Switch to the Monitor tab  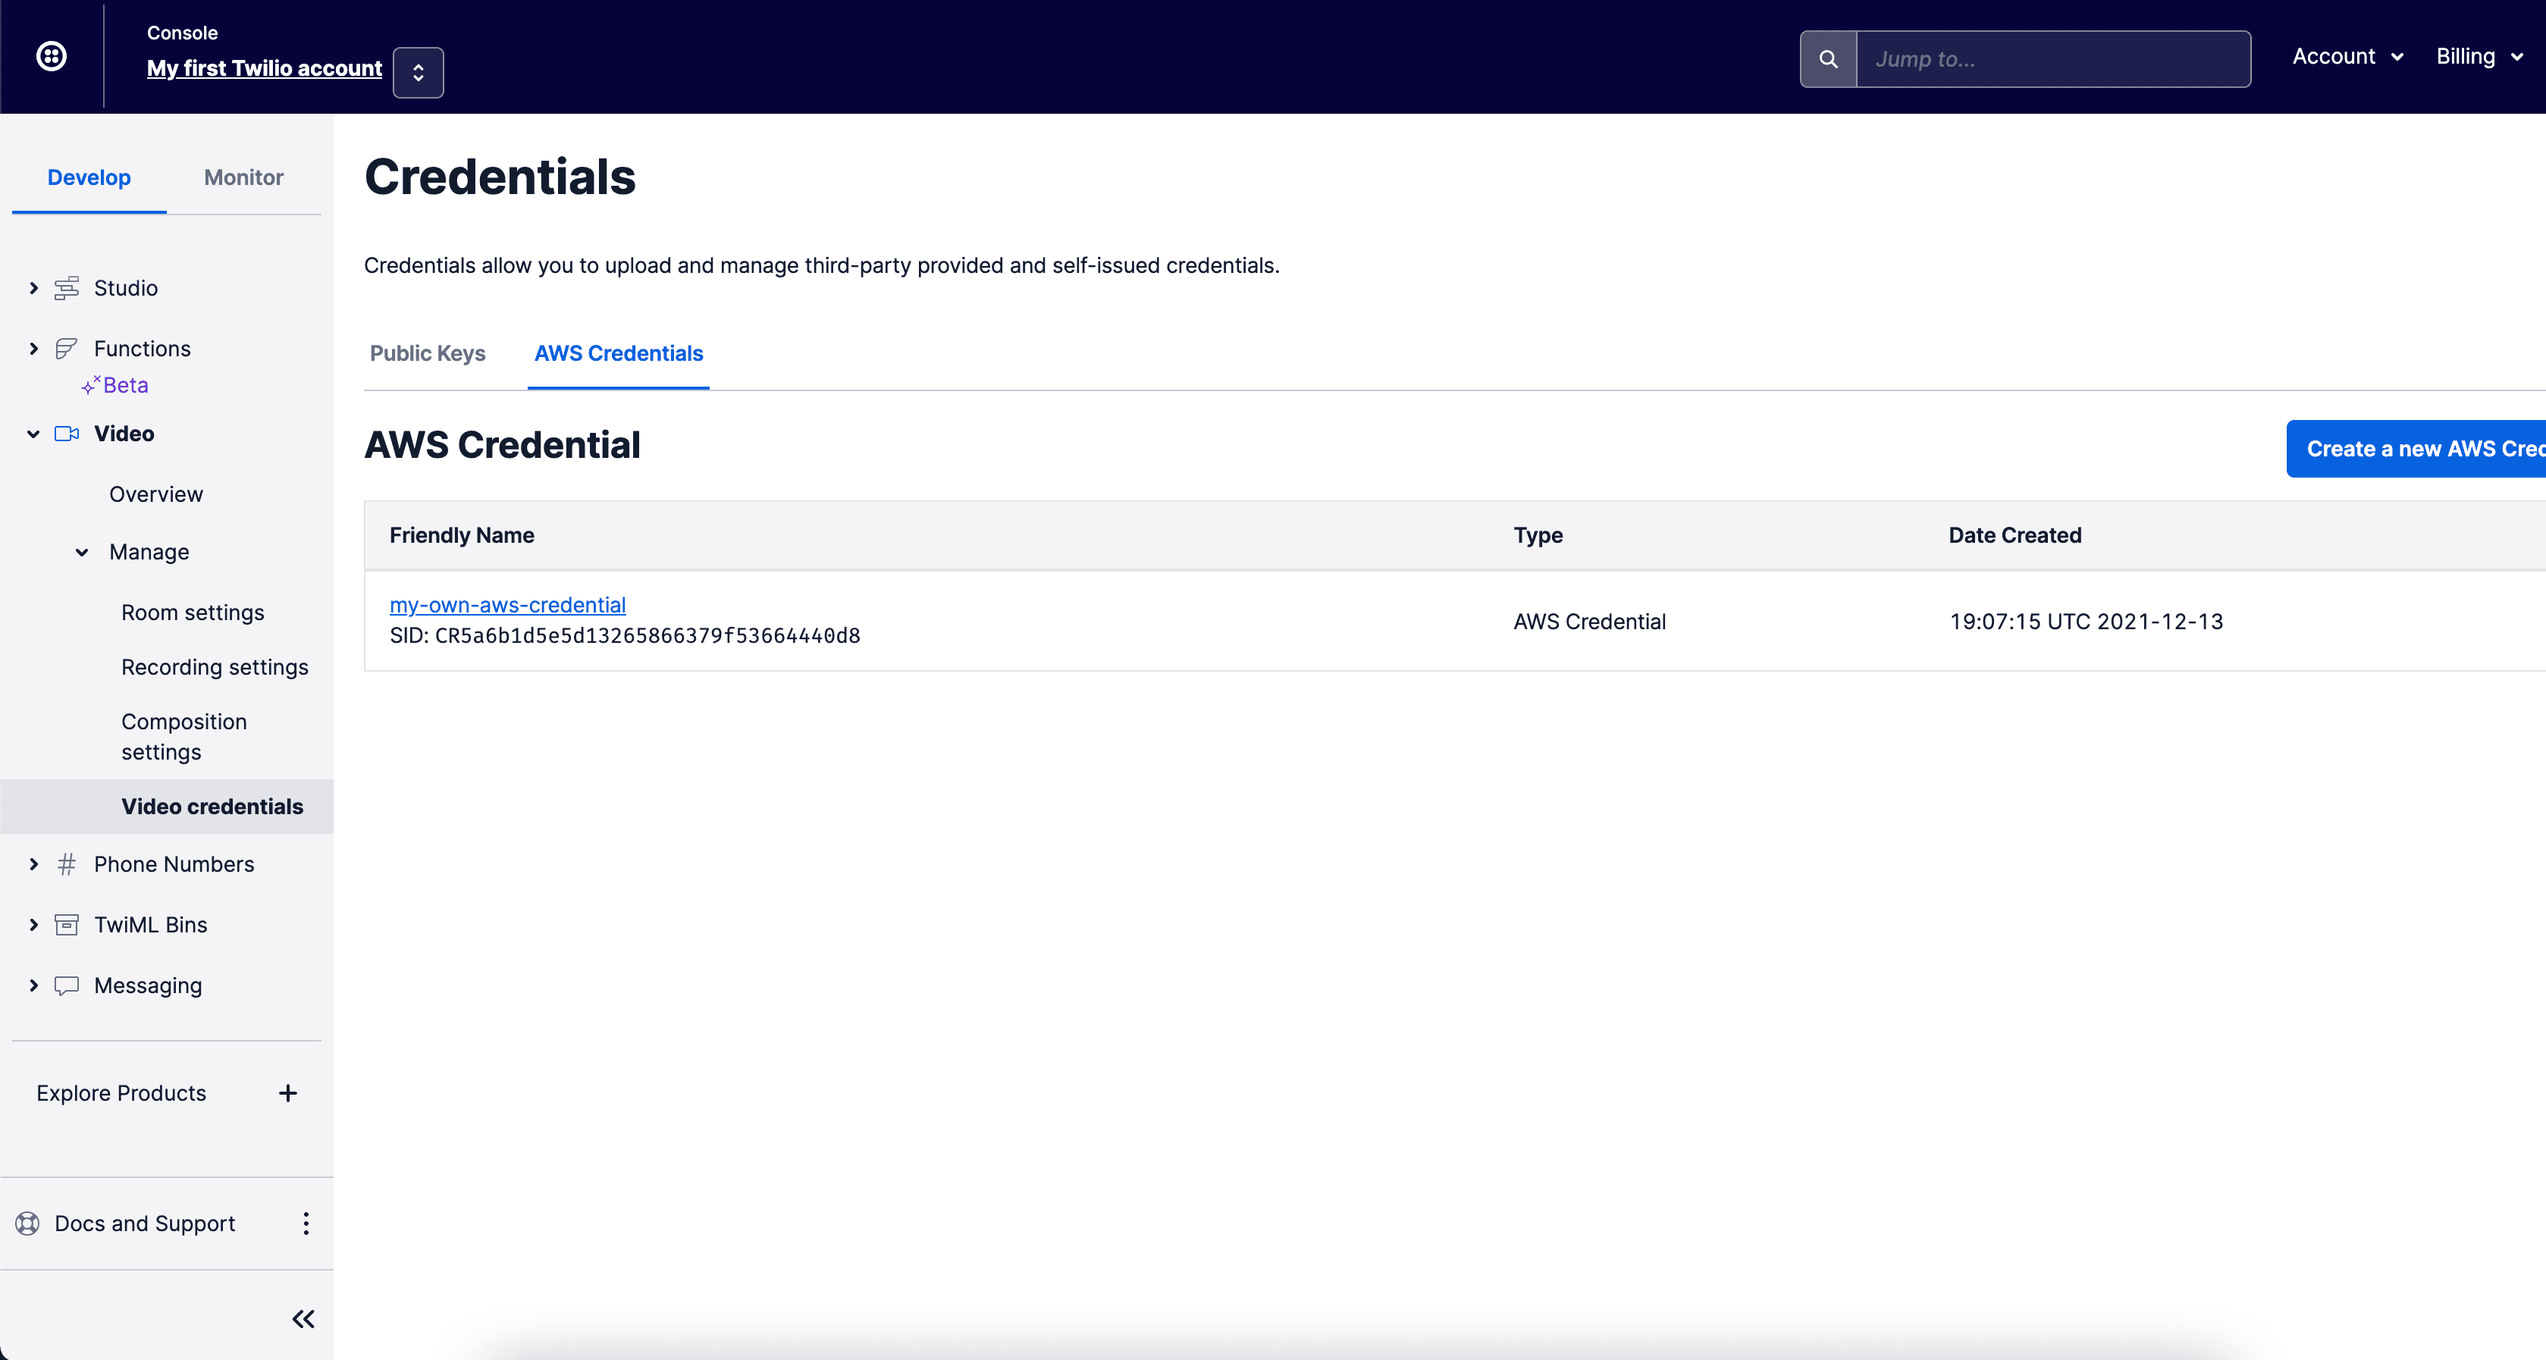coord(243,177)
